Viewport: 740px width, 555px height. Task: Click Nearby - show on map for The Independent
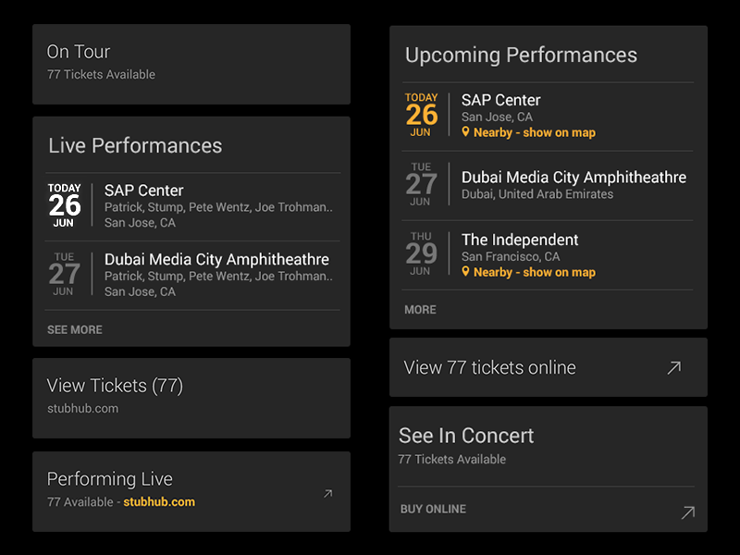(534, 272)
